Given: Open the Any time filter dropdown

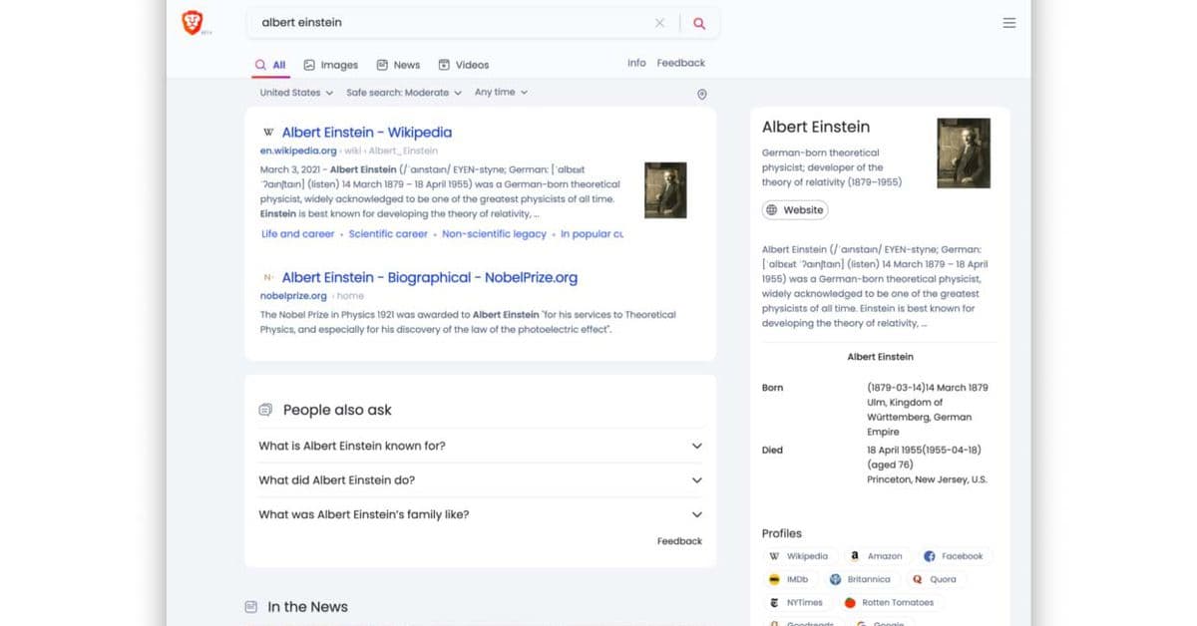Looking at the screenshot, I should pos(501,93).
